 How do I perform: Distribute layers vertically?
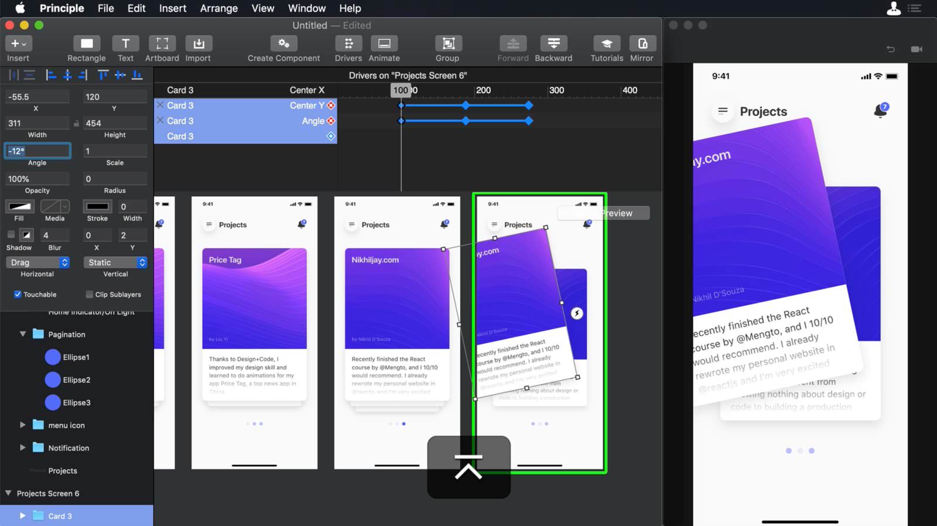tap(30, 75)
